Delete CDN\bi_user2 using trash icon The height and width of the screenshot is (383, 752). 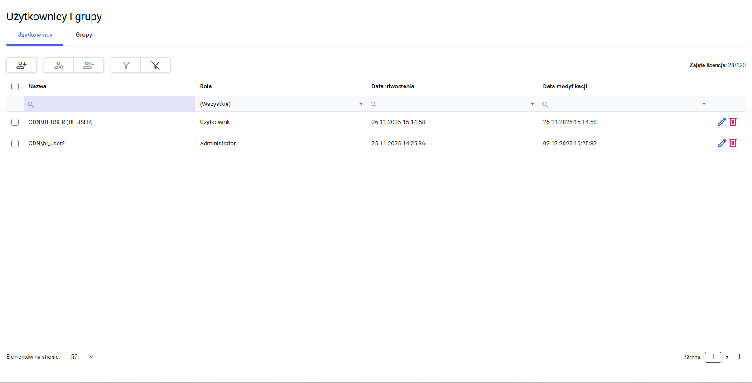click(x=733, y=143)
